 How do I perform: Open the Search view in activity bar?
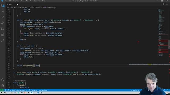(3, 11)
